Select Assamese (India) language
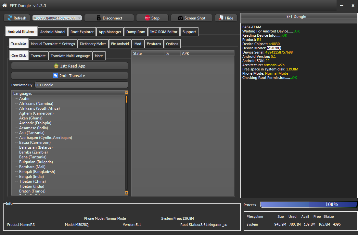 (x=33, y=128)
